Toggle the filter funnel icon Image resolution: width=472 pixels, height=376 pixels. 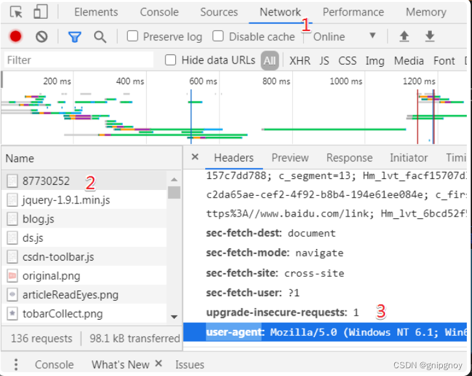coord(75,37)
